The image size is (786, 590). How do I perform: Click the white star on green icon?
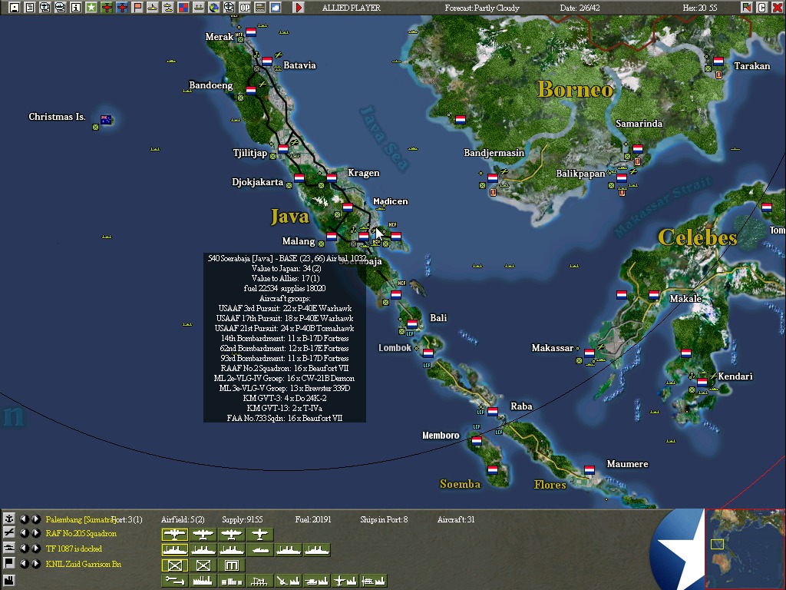point(91,8)
